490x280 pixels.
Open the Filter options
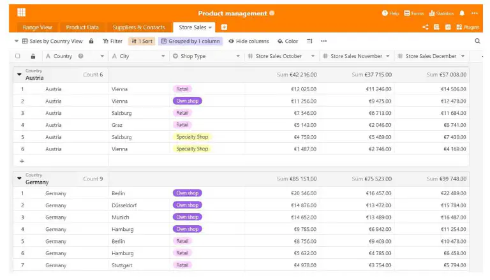tap(112, 41)
